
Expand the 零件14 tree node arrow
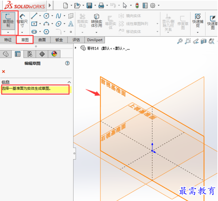(x=76, y=48)
